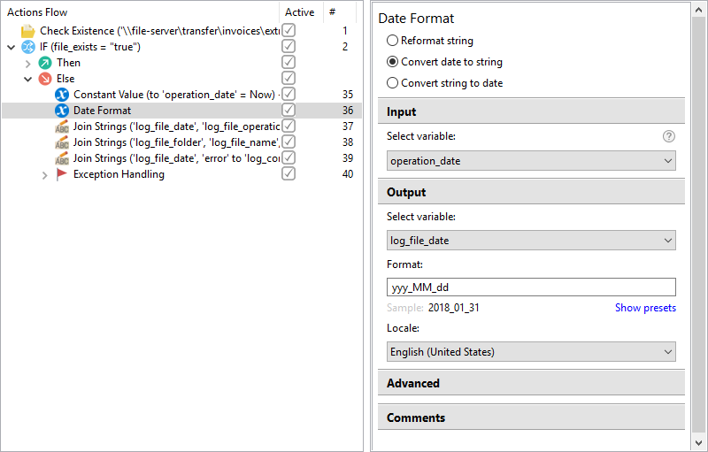Click the Check Existence folder icon
The image size is (708, 452).
pos(28,31)
